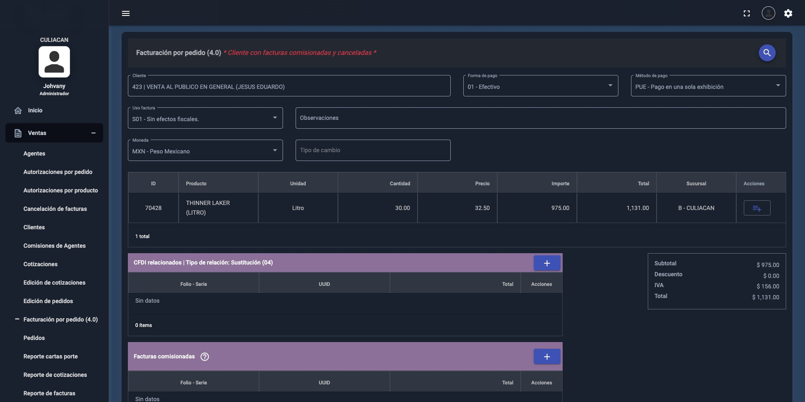Click the Producto column header
Screen dimensions: 805x402
218,184
